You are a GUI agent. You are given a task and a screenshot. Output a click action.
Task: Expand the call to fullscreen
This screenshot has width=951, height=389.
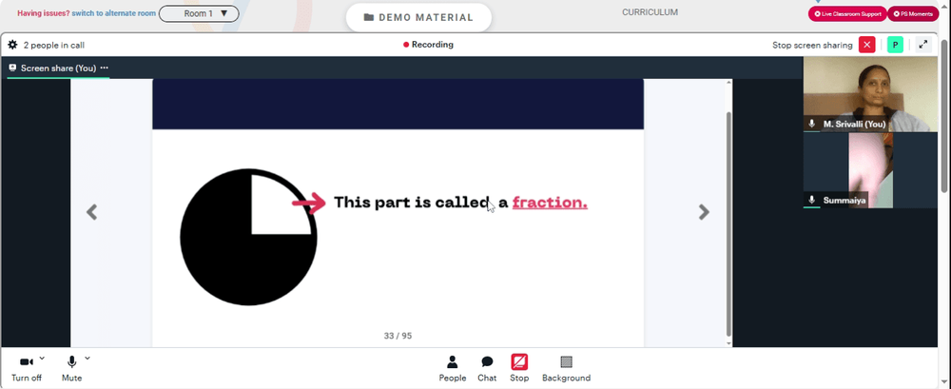pyautogui.click(x=923, y=45)
